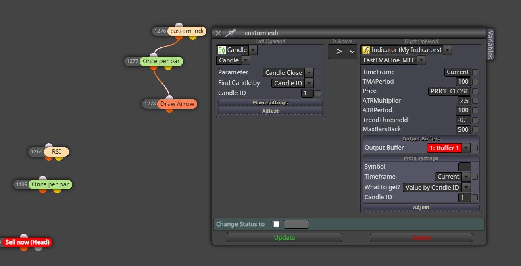521x266 pixels.
Task: Collapse the Output Buffers section header
Action: point(421,139)
